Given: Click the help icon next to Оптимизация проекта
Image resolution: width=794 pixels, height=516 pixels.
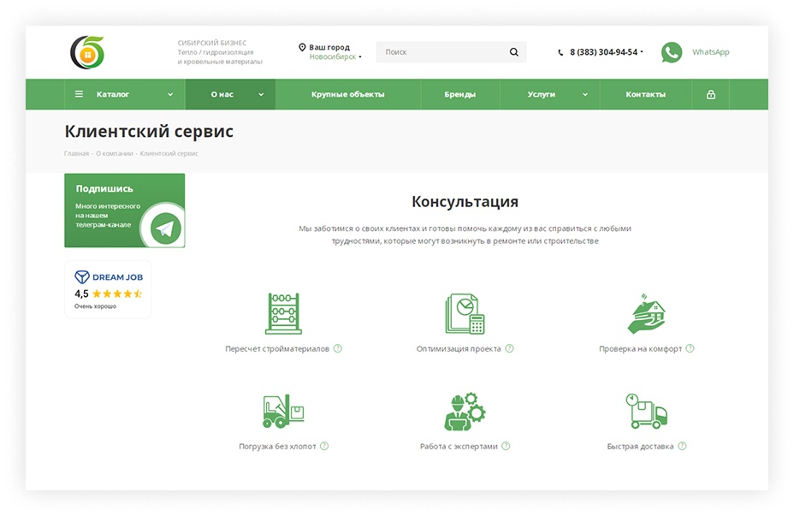Looking at the screenshot, I should pyautogui.click(x=509, y=348).
